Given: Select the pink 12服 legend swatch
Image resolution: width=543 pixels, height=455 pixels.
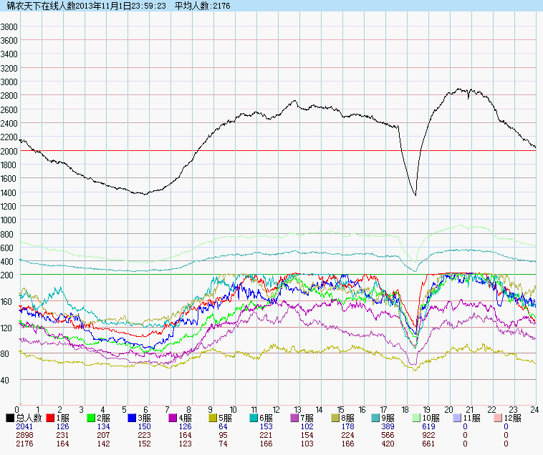Looking at the screenshot, I should (500, 417).
